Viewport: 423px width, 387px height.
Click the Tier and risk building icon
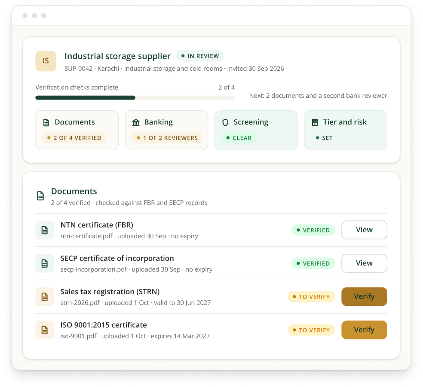click(x=315, y=123)
